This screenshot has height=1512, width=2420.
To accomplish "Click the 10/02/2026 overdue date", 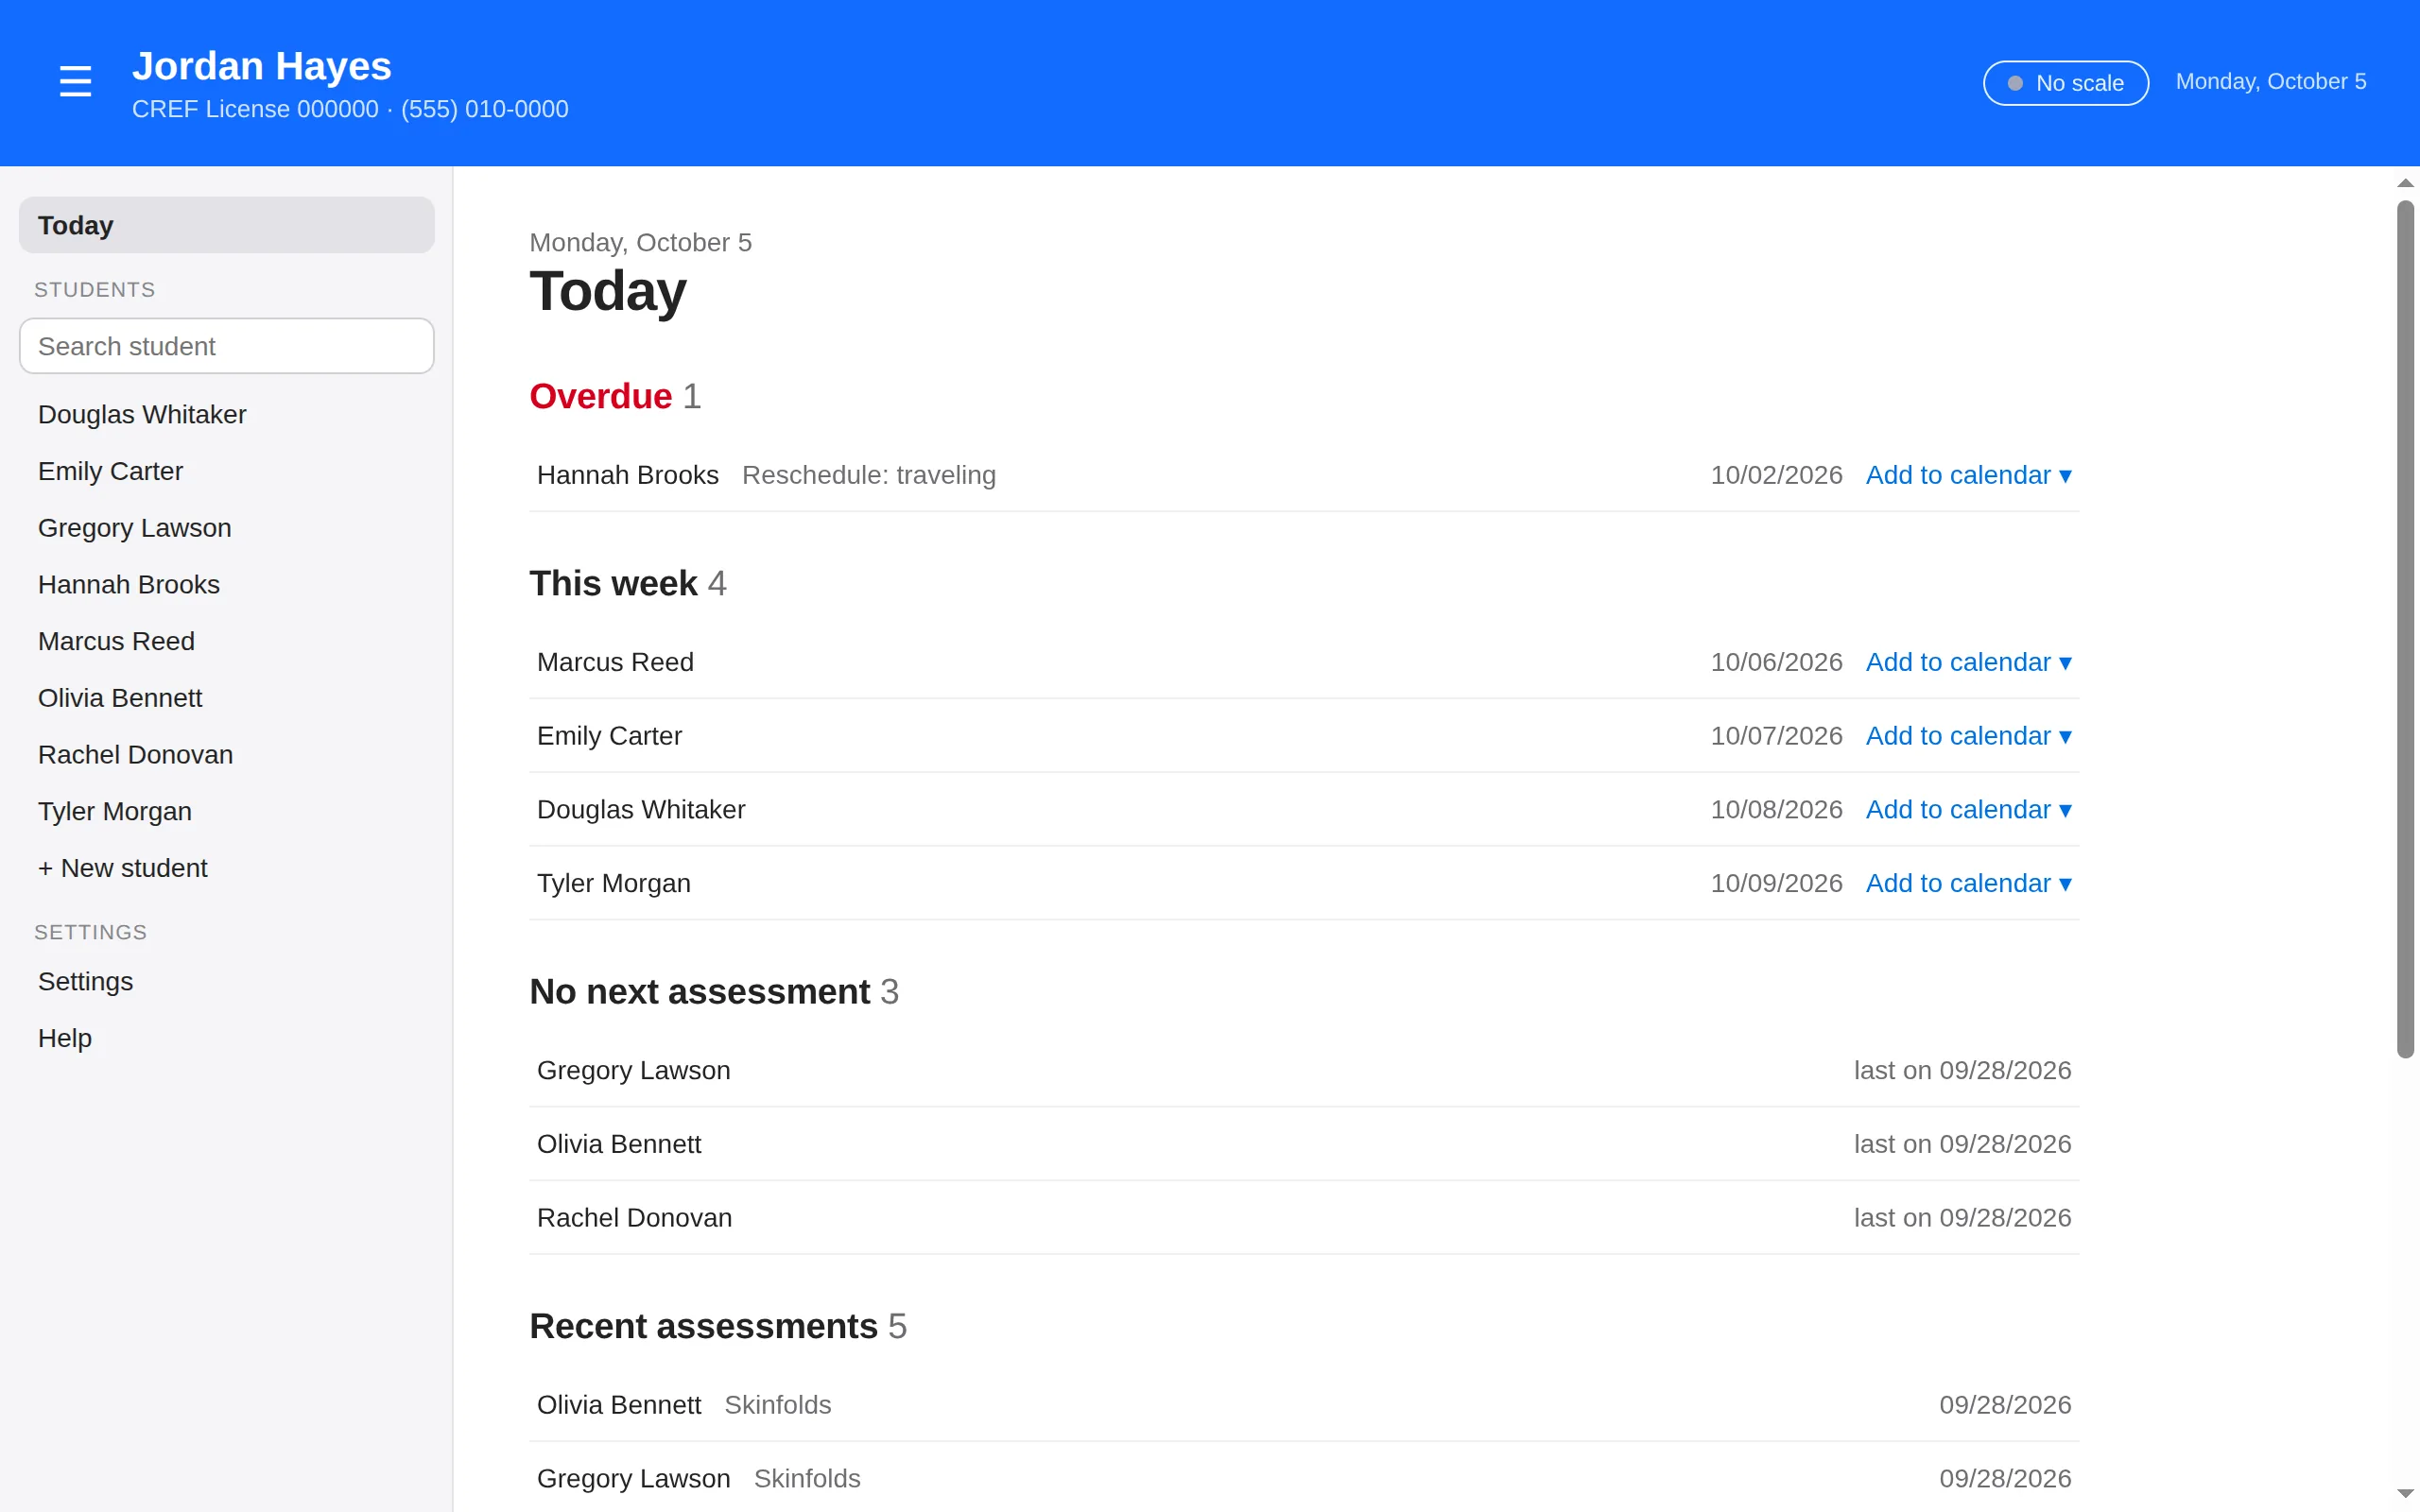I will click(x=1776, y=475).
